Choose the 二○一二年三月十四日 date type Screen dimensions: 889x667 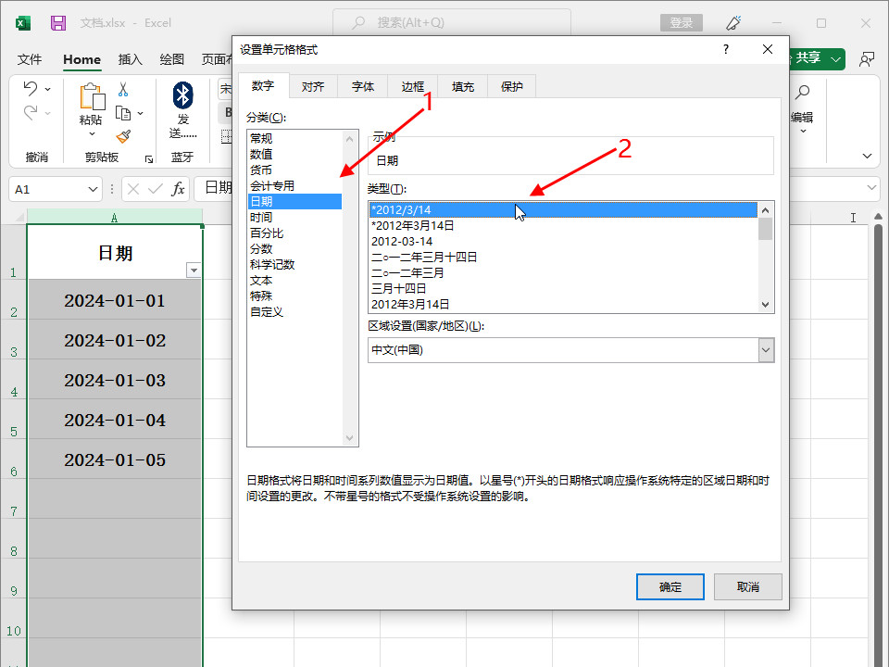563,257
